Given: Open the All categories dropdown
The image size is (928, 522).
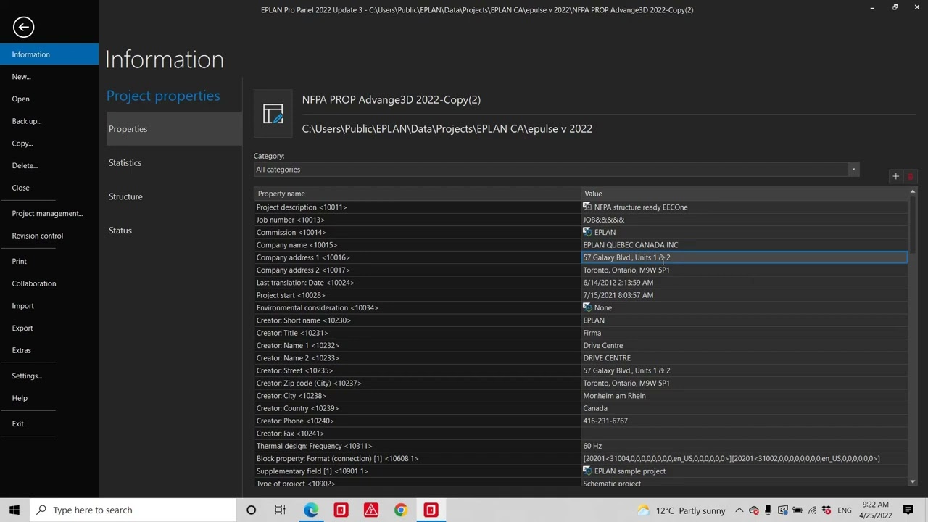Looking at the screenshot, I should tap(557, 169).
